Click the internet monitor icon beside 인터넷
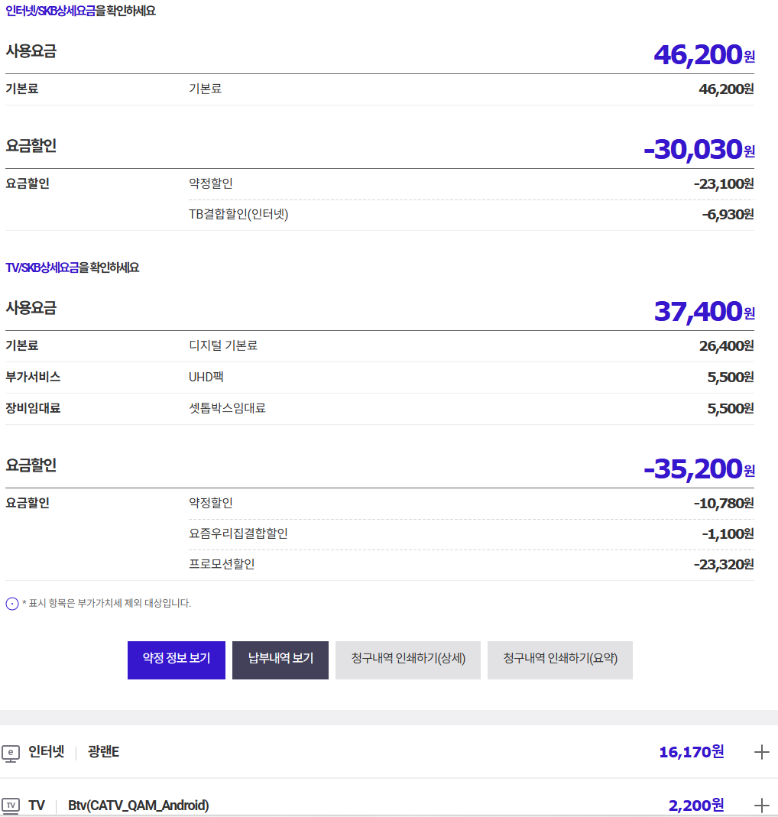Screen dimensions: 778x817 click(x=11, y=753)
